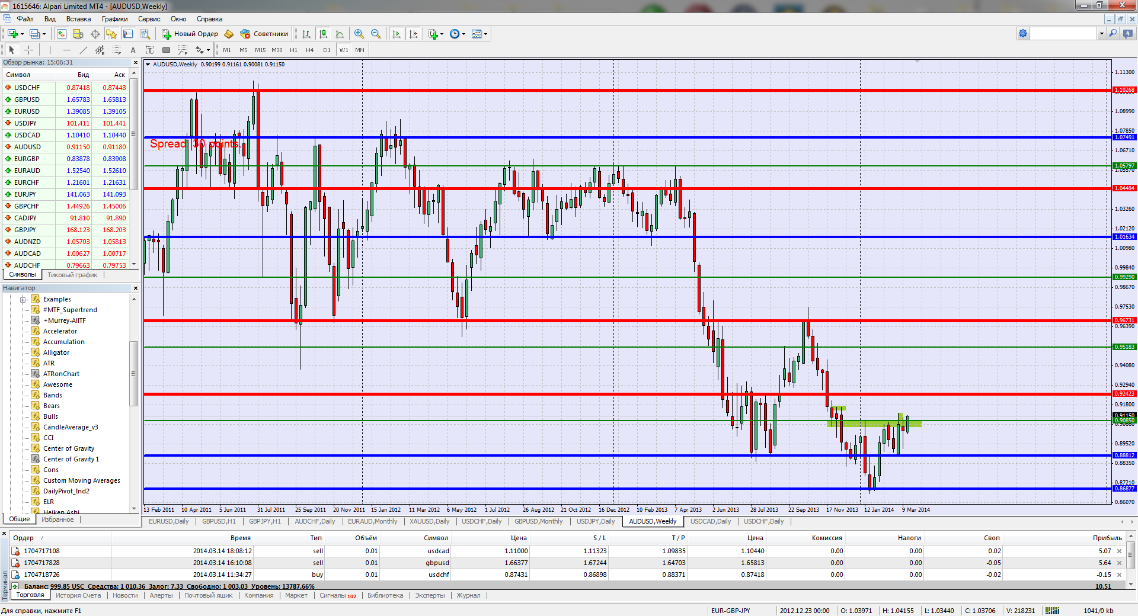Select EURUSD row in Market Watch
The image size is (1138, 616).
pos(27,111)
